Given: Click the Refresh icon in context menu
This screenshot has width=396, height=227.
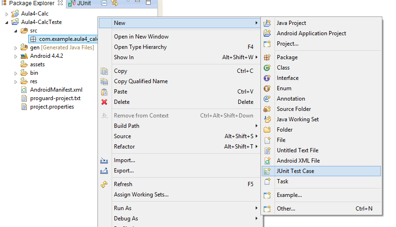Looking at the screenshot, I should pyautogui.click(x=105, y=184).
